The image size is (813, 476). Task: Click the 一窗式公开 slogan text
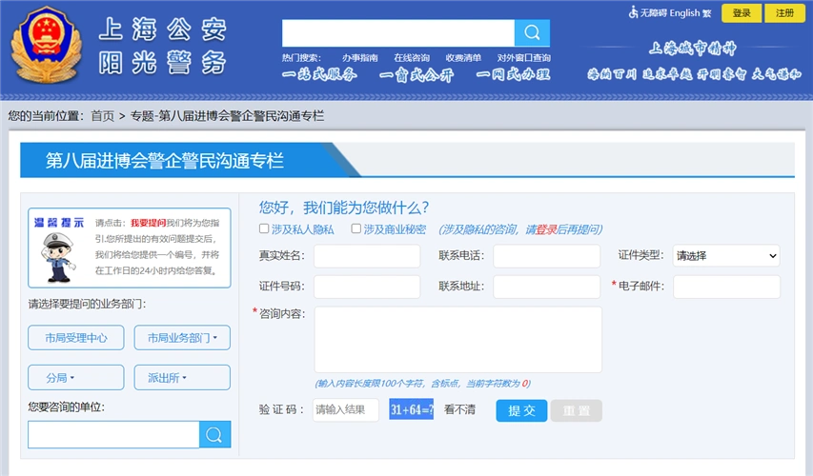417,75
